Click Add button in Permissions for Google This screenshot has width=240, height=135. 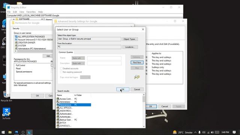(48, 56)
